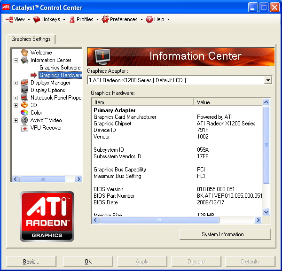The height and width of the screenshot is (271, 282).
Task: Click the Graphics Chipset row label
Action: click(112, 124)
